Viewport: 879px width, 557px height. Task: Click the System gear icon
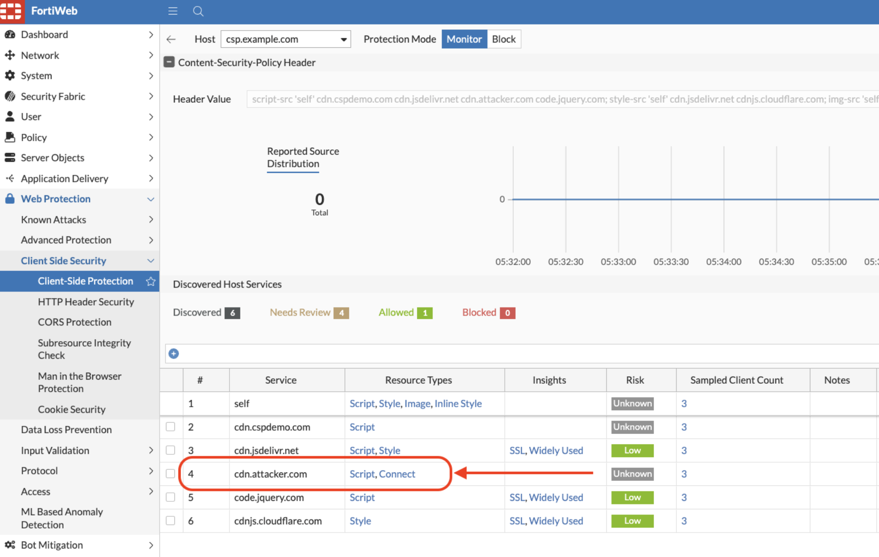pyautogui.click(x=10, y=76)
